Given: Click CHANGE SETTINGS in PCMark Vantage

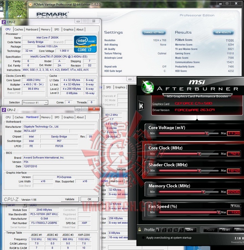Looking at the screenshot, I should point(154,32).
